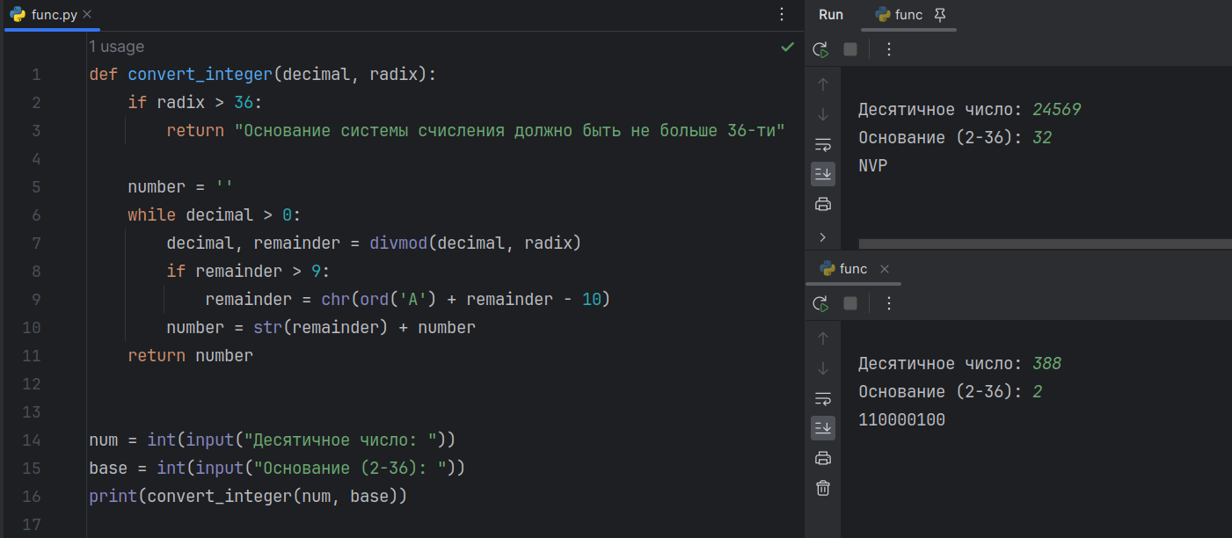Click the NVP output text

click(x=873, y=165)
